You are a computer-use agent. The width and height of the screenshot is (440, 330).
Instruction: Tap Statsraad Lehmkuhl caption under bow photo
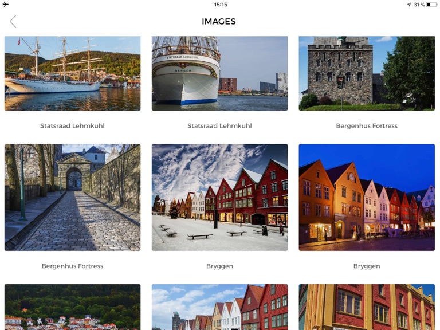click(220, 125)
